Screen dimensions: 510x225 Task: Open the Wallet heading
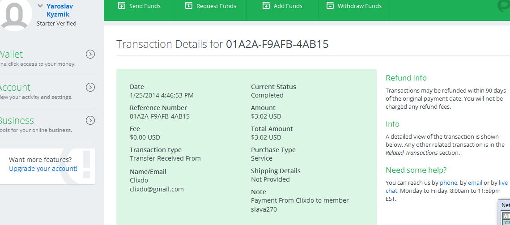click(x=11, y=54)
